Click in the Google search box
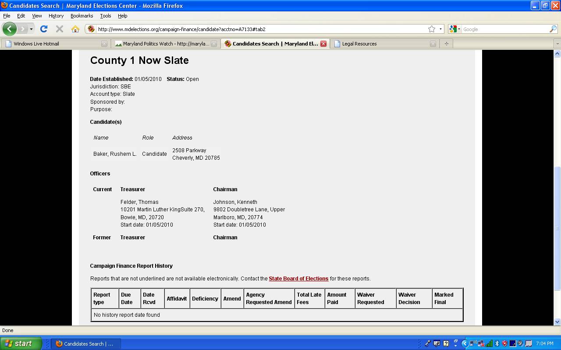This screenshot has height=350, width=561. point(504,29)
